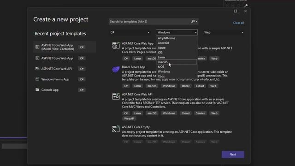Select recent Console App template
Screen dimensions: 295x166
click(65, 90)
